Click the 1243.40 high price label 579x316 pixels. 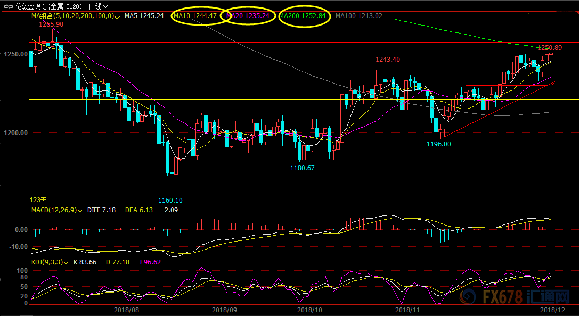click(387, 59)
